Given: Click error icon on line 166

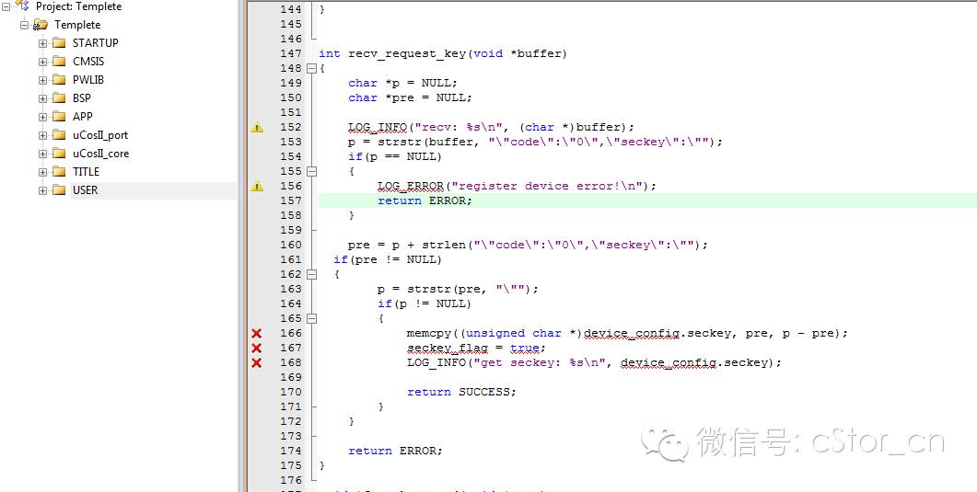Looking at the screenshot, I should point(256,334).
